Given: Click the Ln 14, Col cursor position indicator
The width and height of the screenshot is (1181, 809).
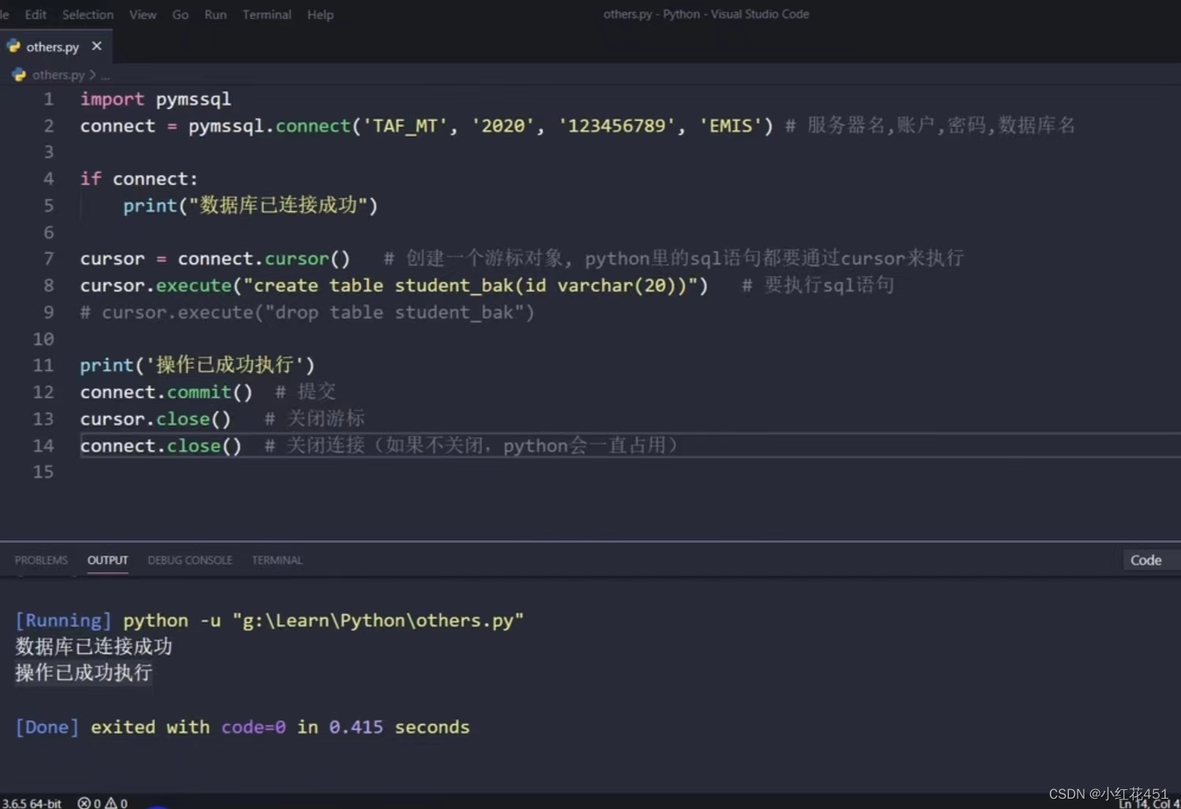Looking at the screenshot, I should pyautogui.click(x=1149, y=803).
